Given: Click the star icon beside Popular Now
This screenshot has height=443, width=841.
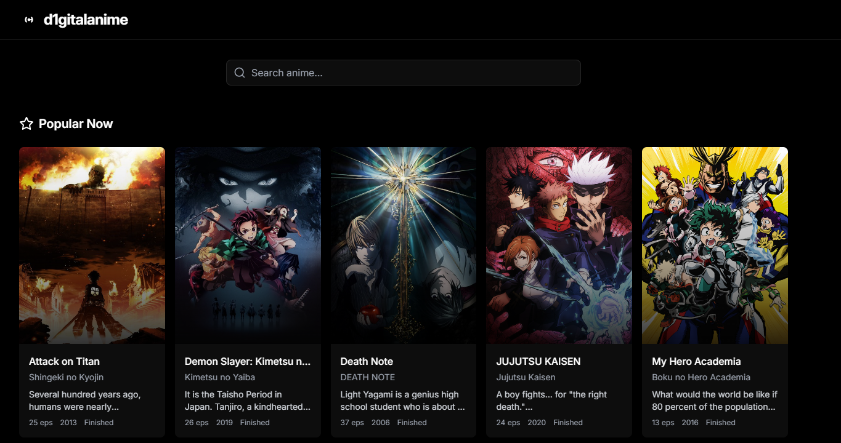Looking at the screenshot, I should coord(26,124).
